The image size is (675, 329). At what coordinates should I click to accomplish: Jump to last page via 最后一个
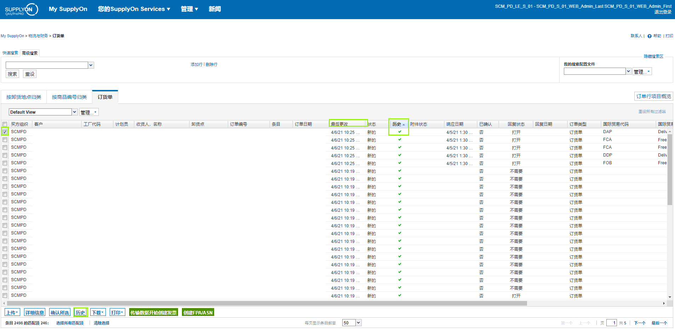point(659,323)
